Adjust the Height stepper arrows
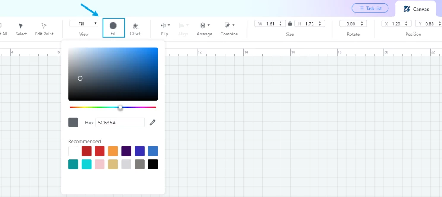This screenshot has height=197, width=442. pyautogui.click(x=321, y=24)
